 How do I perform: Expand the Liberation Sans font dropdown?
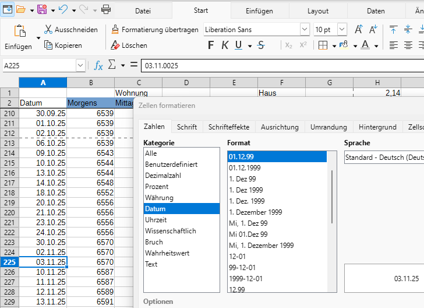tap(305, 30)
